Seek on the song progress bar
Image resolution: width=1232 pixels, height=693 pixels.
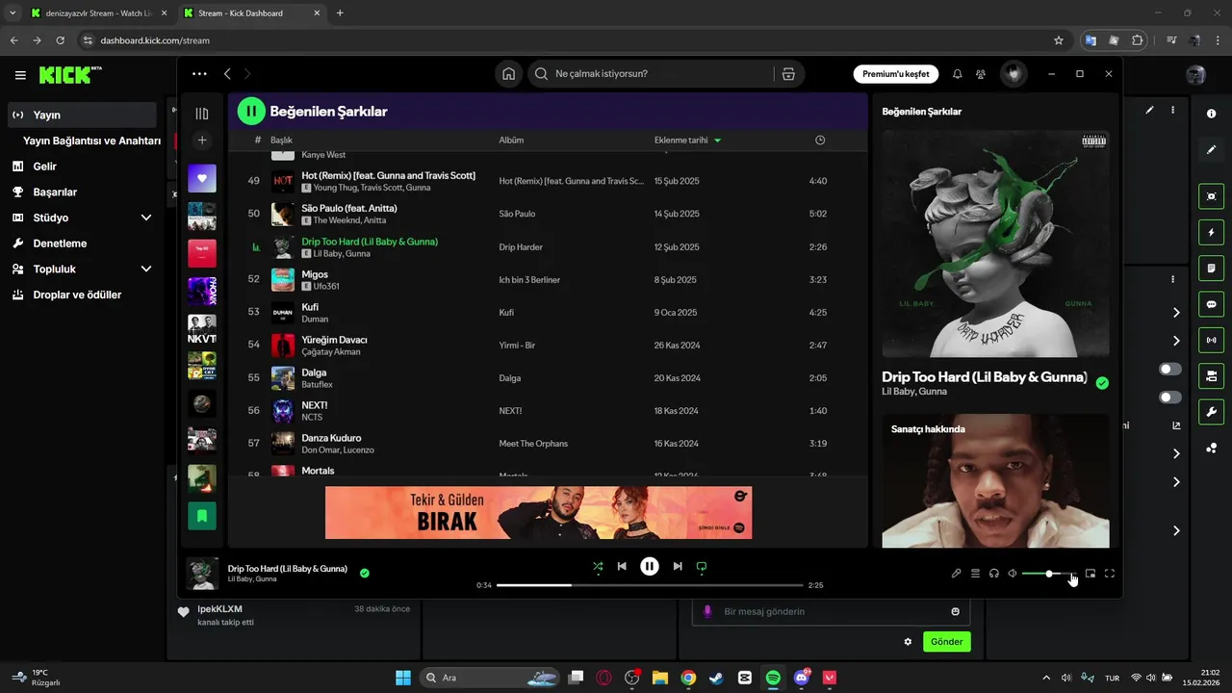click(x=650, y=585)
